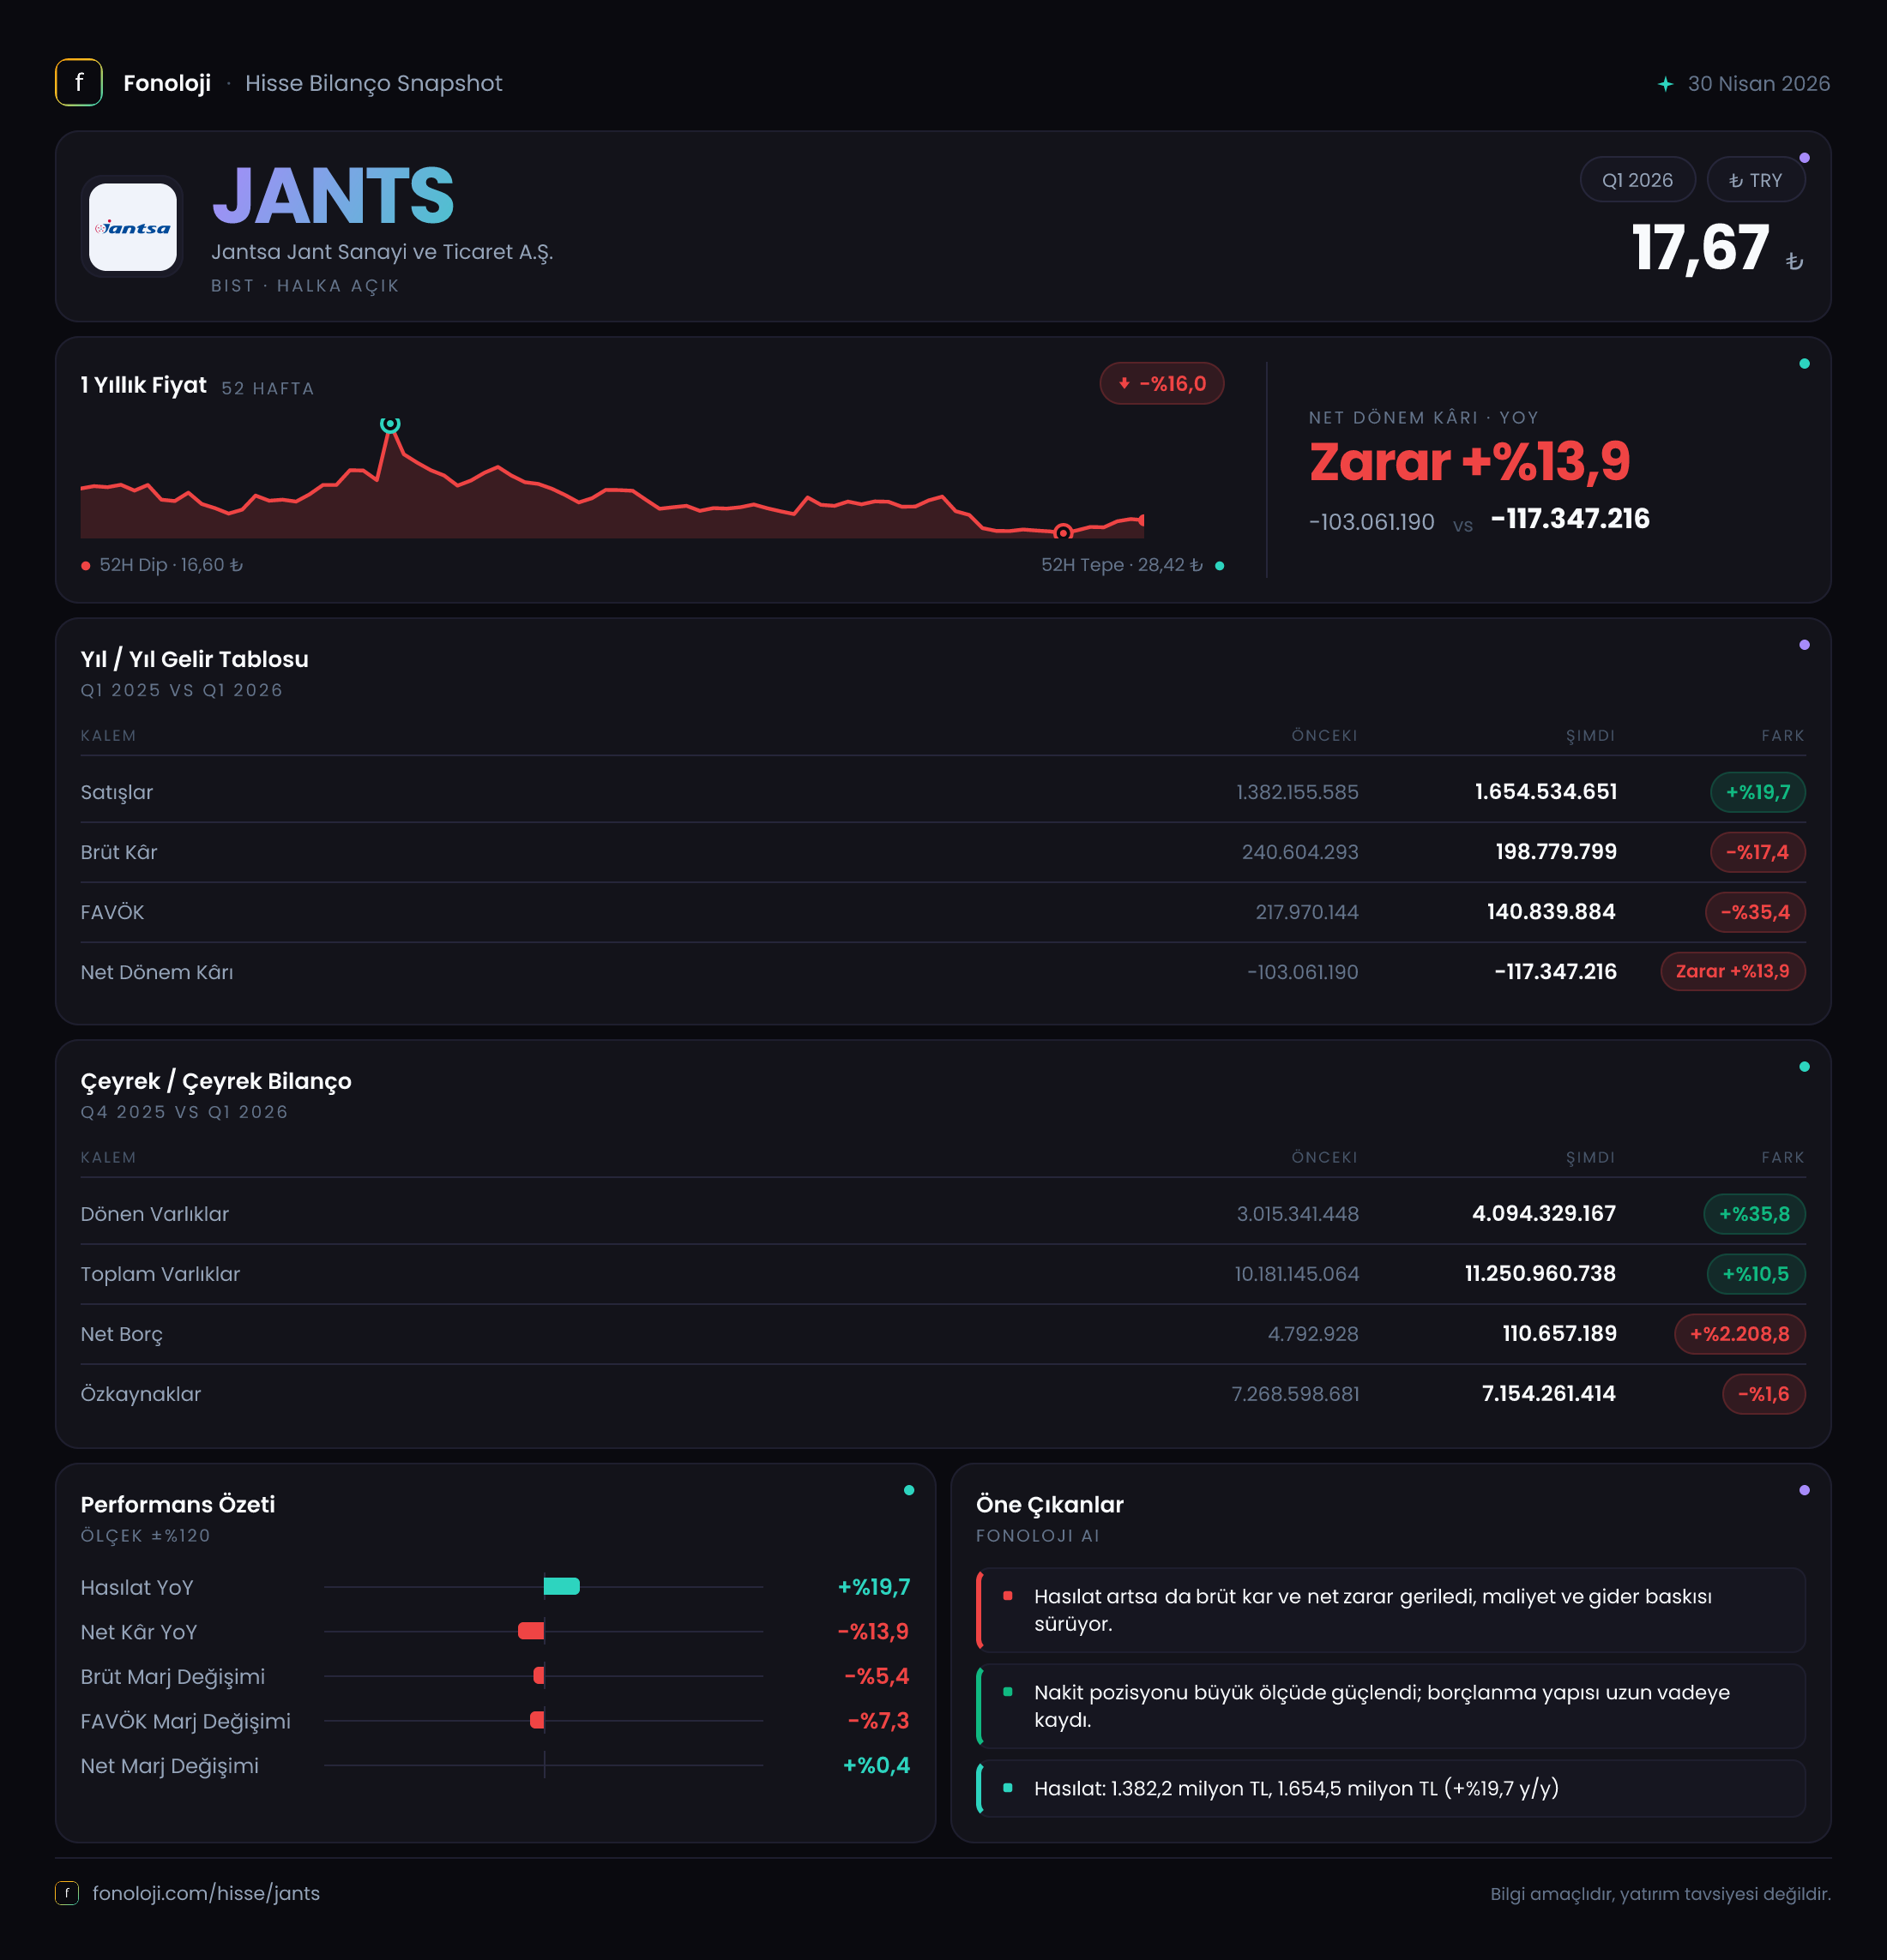The image size is (1887, 1960).
Task: Click the Fonoloji brand name in header
Action: [167, 83]
